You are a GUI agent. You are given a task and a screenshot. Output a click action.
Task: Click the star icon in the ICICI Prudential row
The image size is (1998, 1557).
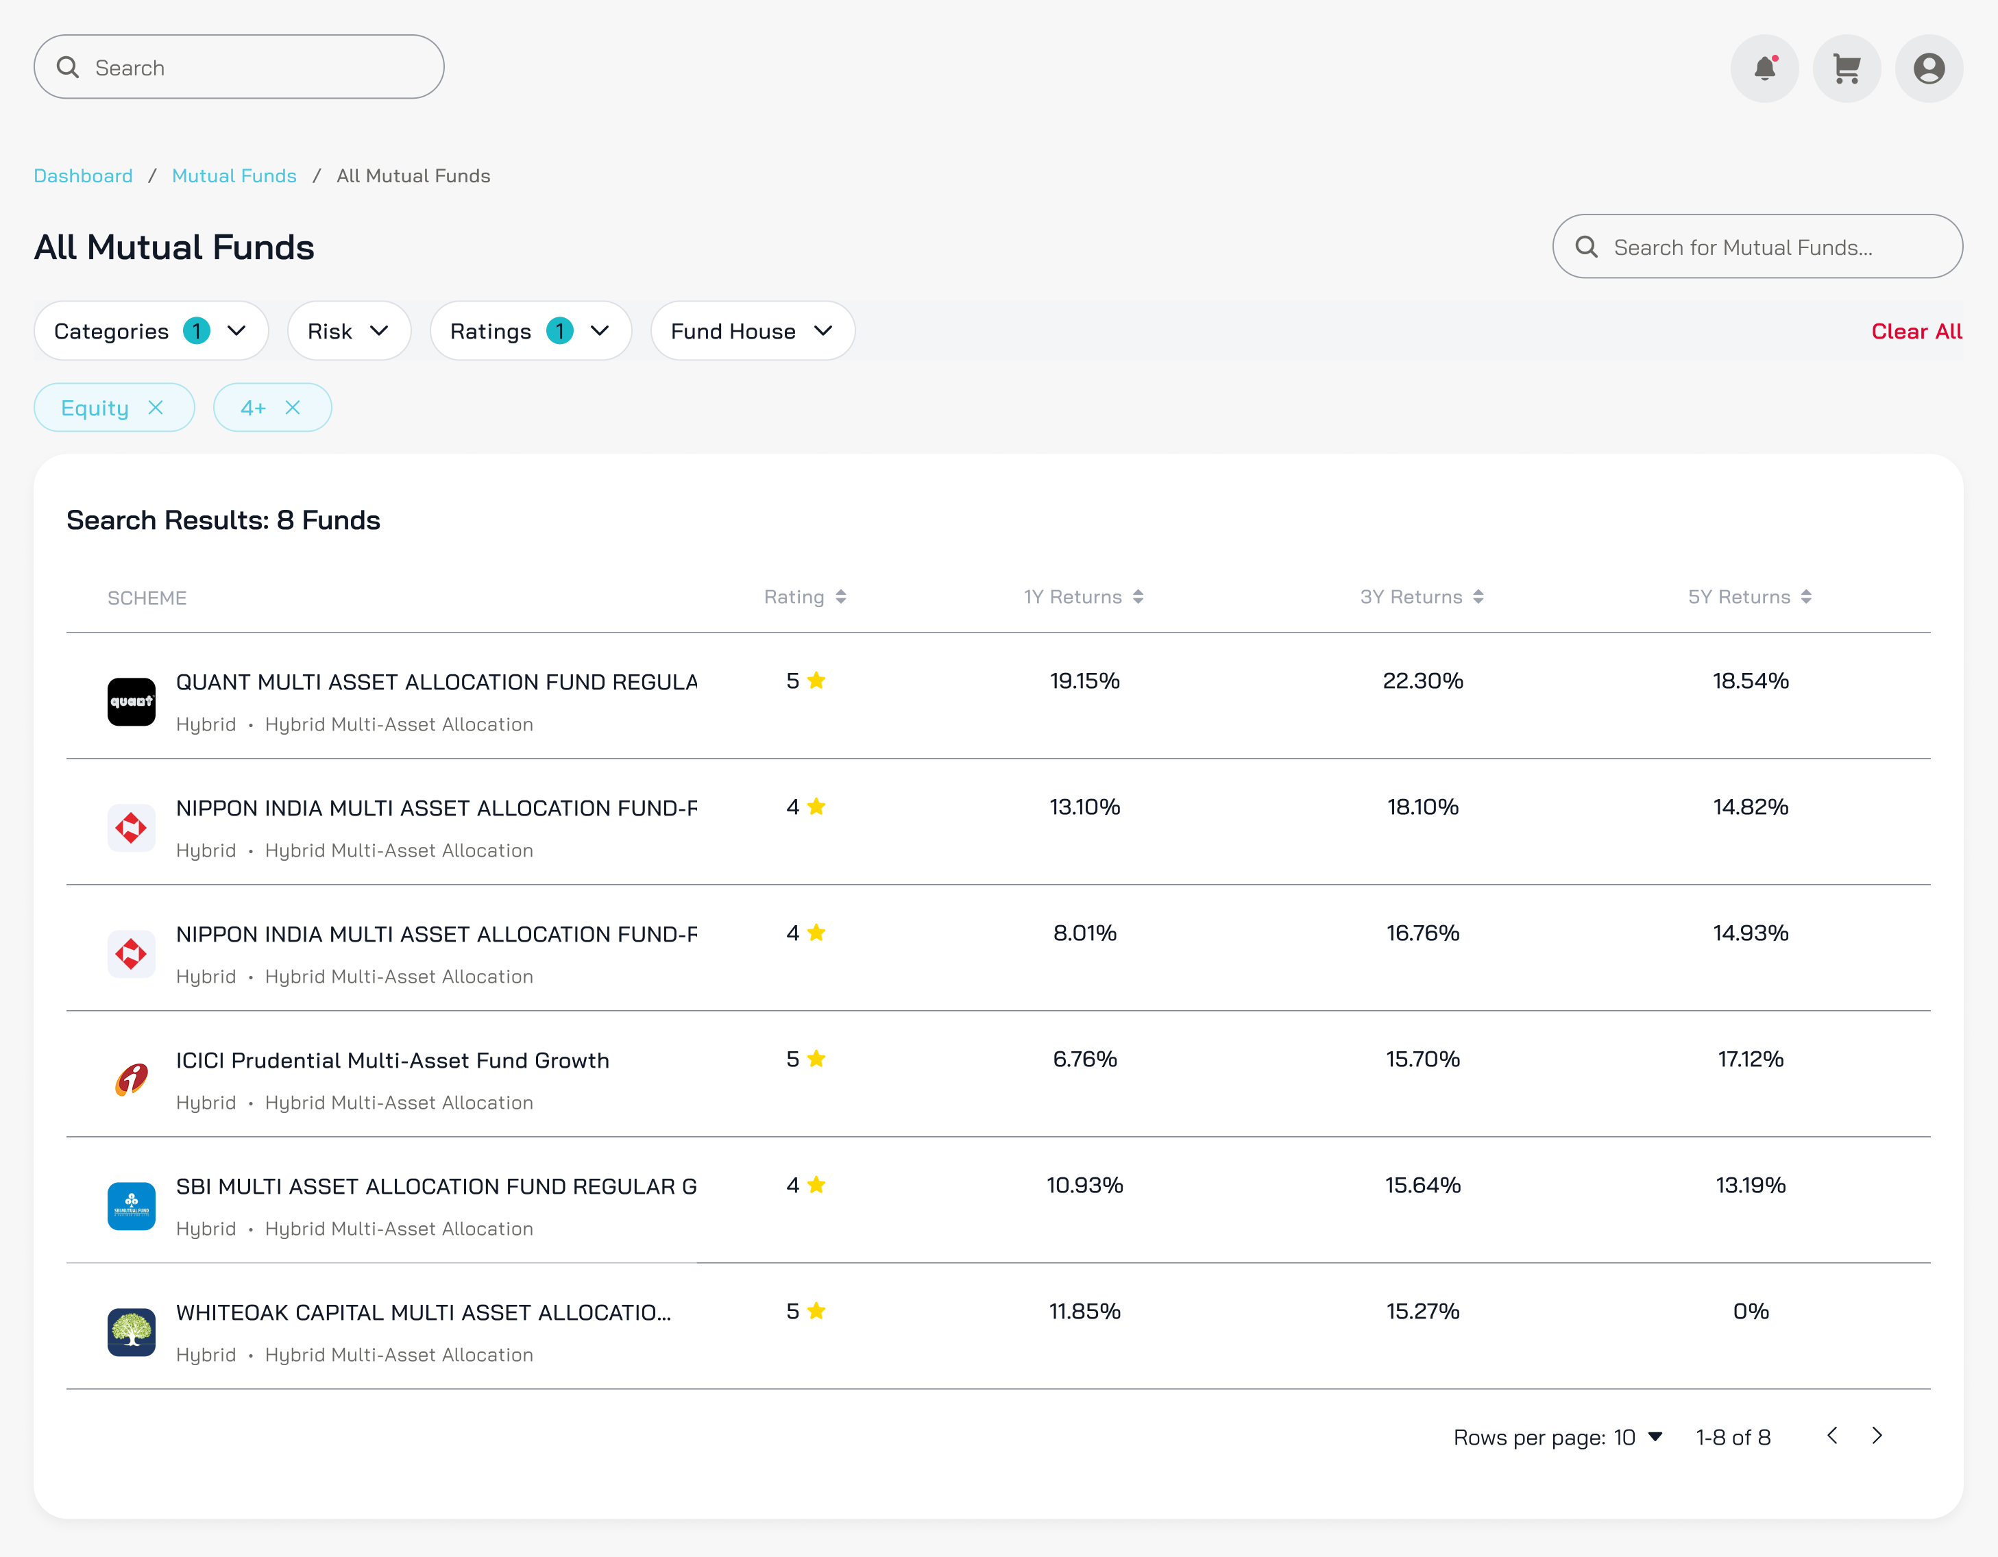point(817,1058)
